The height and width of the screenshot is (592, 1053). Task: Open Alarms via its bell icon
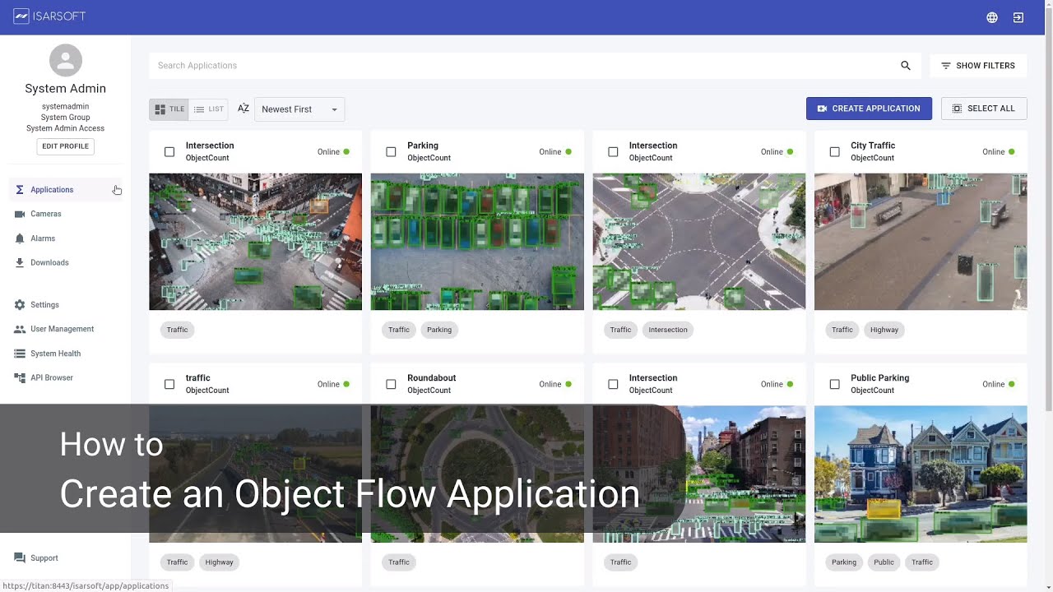point(20,238)
